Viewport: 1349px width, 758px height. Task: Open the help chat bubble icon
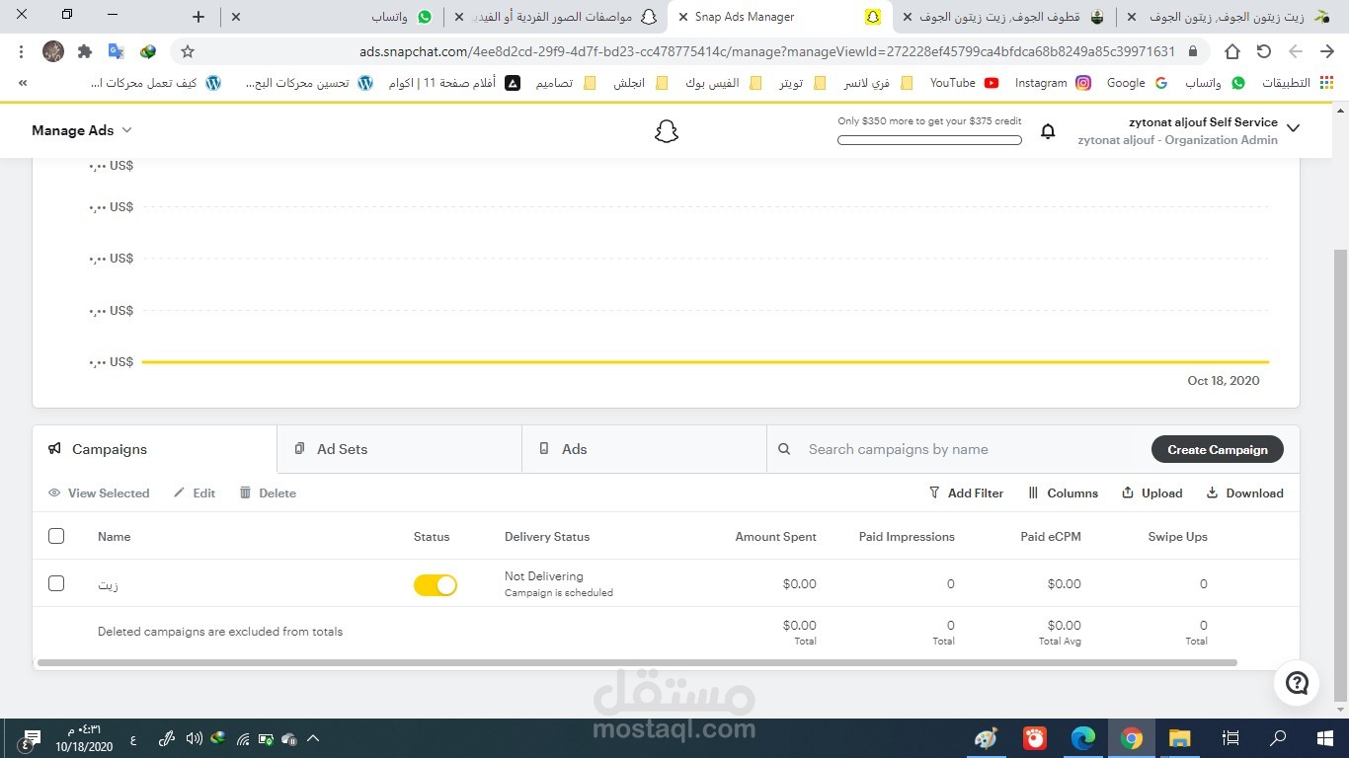[x=1297, y=682]
